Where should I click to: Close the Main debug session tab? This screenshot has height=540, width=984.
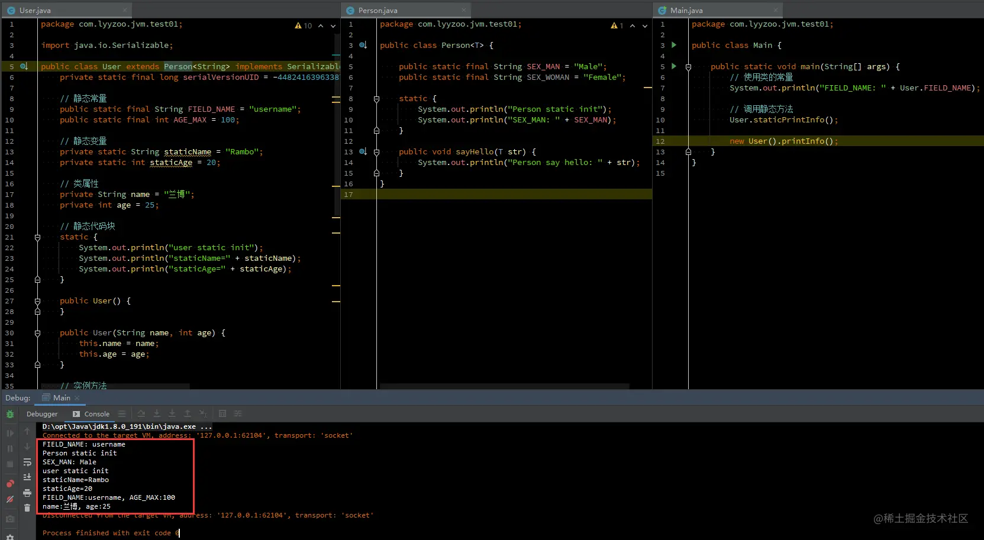click(x=77, y=398)
